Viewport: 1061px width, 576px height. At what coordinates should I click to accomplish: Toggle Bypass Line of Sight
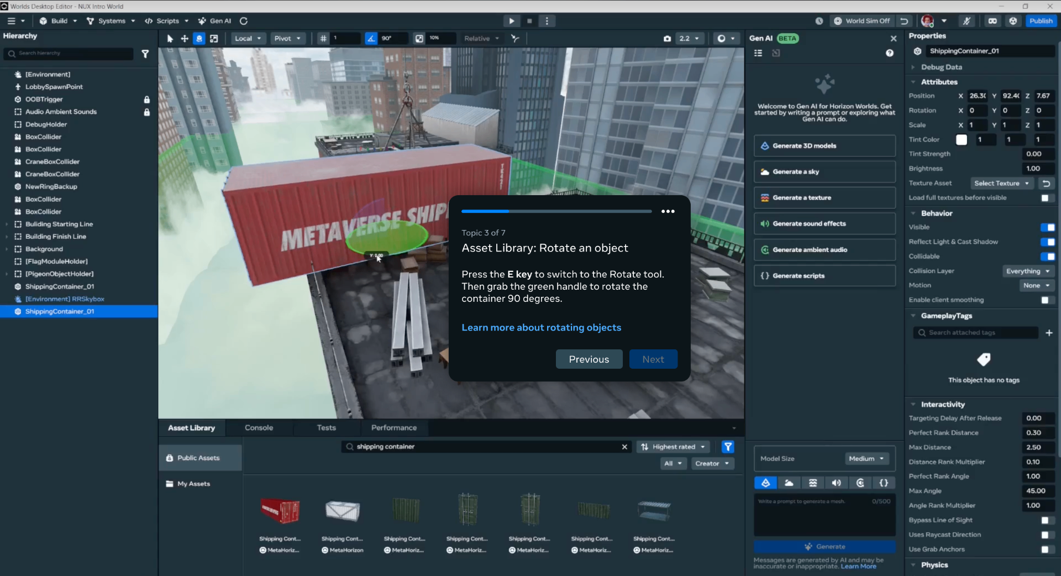tap(1047, 520)
